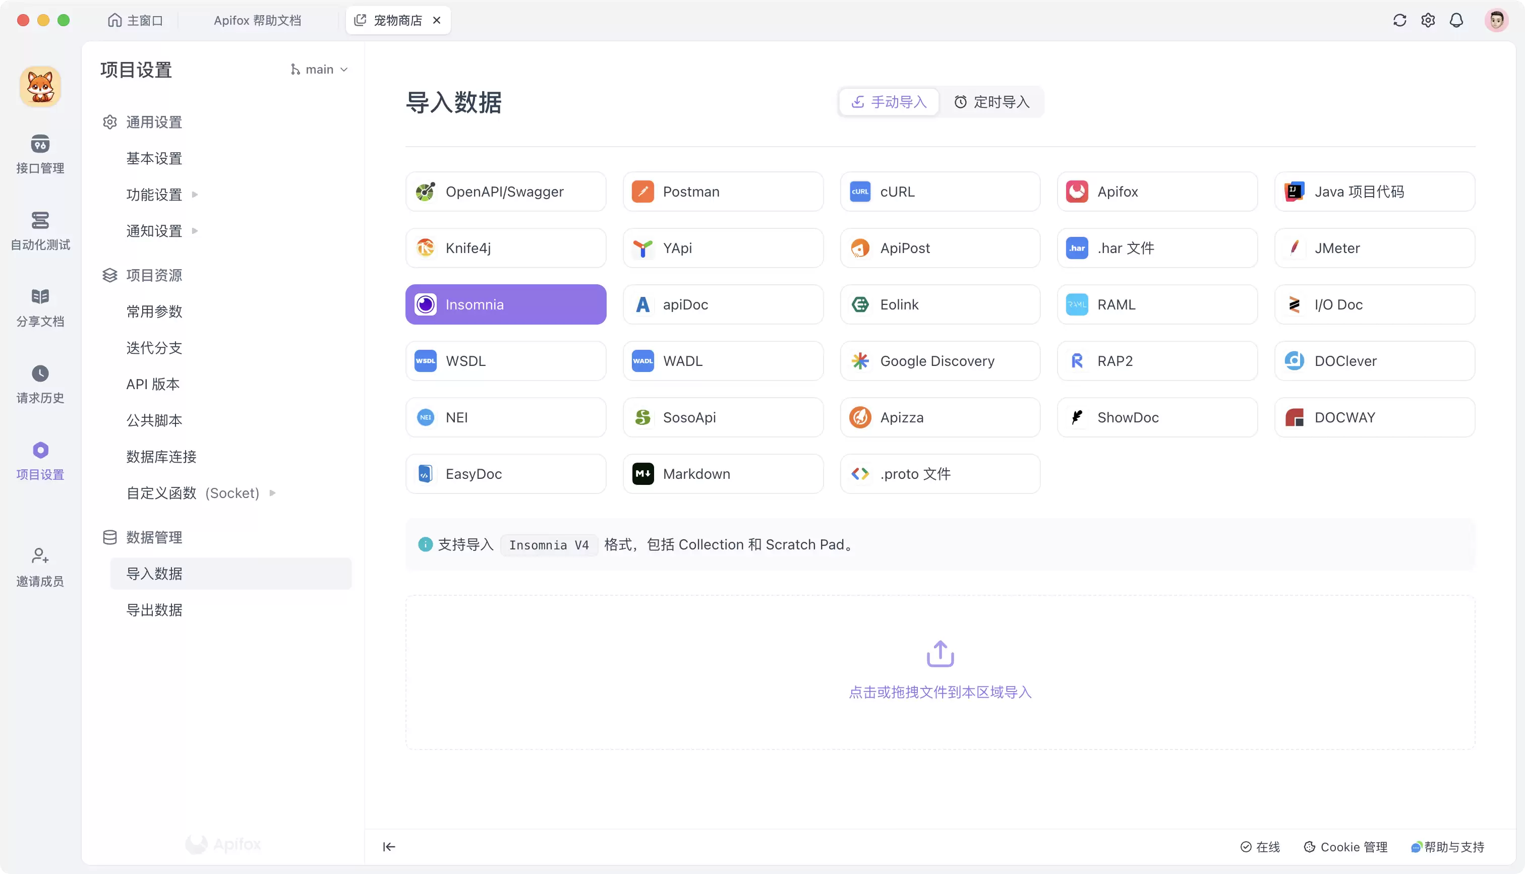Switch to 手动导入 tab

889,102
